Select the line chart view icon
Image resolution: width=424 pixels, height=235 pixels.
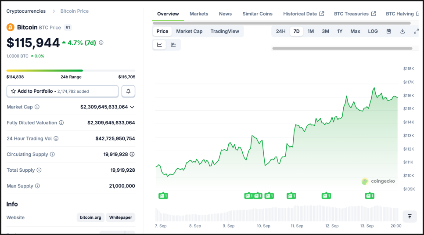[159, 45]
